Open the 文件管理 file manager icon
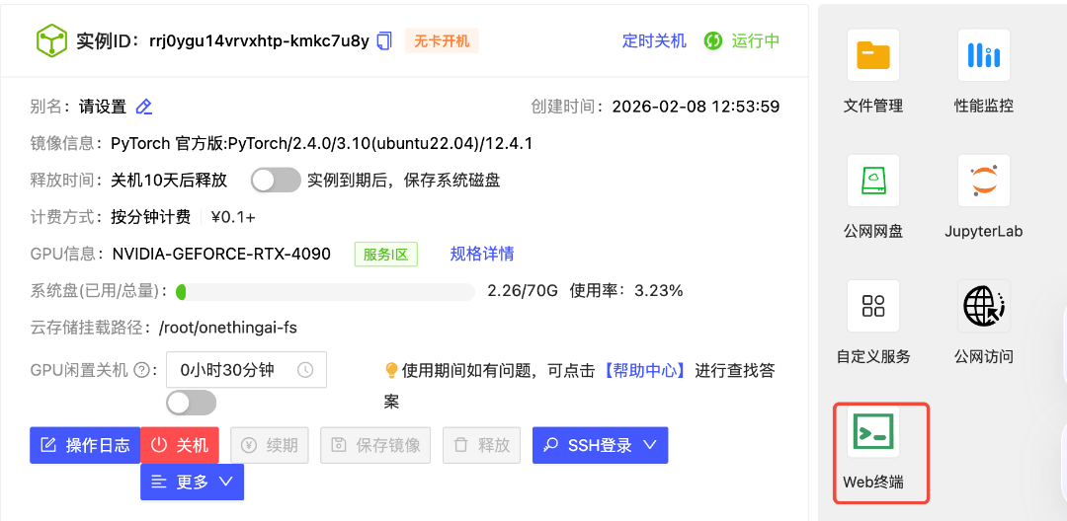The width and height of the screenshot is (1067, 521). pyautogui.click(x=873, y=55)
